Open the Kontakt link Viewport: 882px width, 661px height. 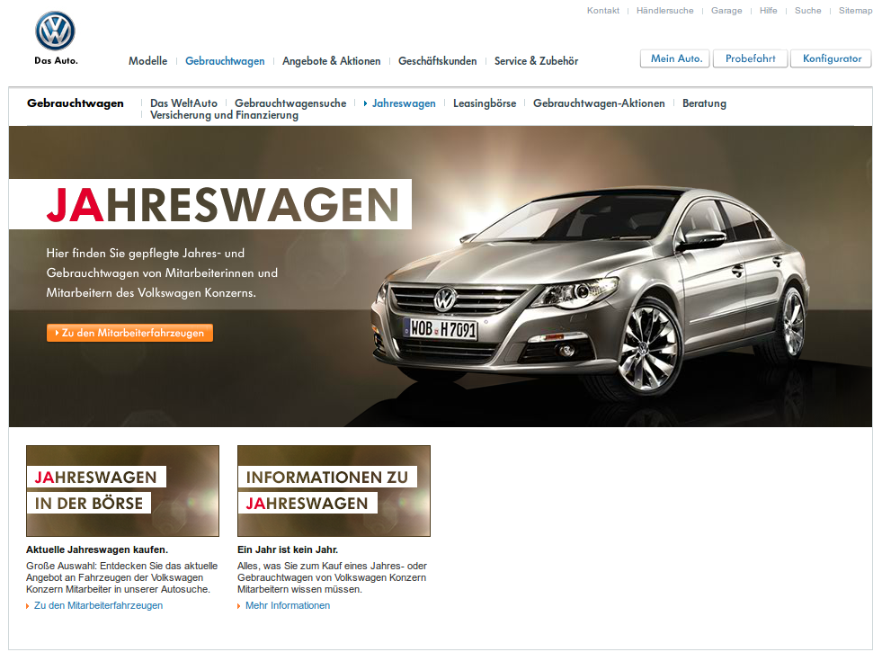tap(603, 11)
